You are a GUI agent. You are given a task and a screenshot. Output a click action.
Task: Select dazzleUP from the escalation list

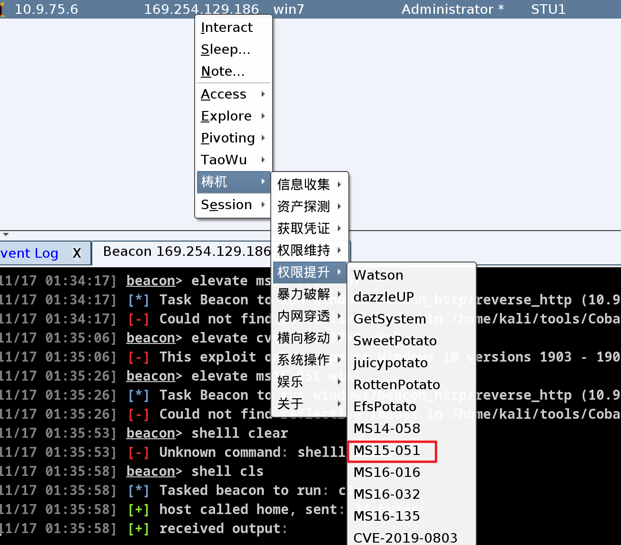click(412, 297)
